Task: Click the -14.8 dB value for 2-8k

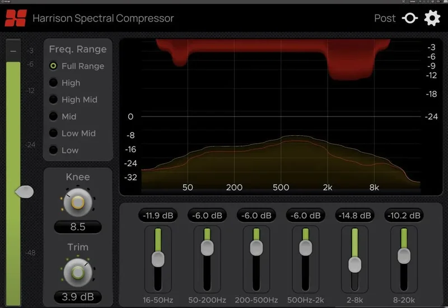Action: coord(354,215)
